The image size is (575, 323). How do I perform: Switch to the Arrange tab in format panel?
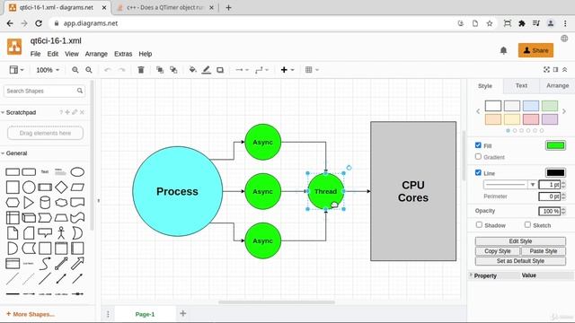557,86
